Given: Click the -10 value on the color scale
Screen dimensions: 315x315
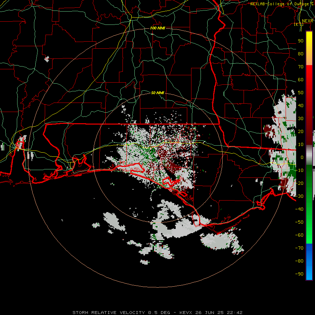Looking at the screenshot, I should tap(299, 170).
